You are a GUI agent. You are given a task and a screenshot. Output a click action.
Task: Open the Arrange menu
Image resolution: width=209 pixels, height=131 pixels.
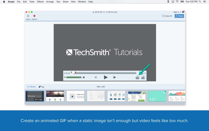pos(50,2)
